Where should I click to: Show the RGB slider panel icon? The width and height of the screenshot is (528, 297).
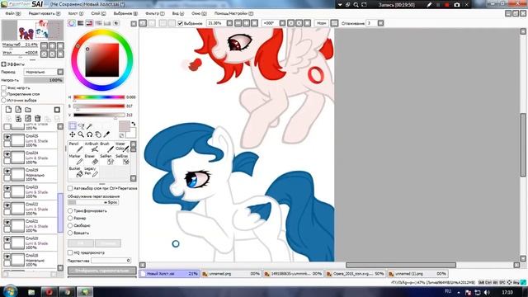pyautogui.click(x=81, y=23)
